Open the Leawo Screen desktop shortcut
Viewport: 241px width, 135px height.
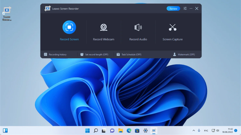pyautogui.click(x=7, y=13)
